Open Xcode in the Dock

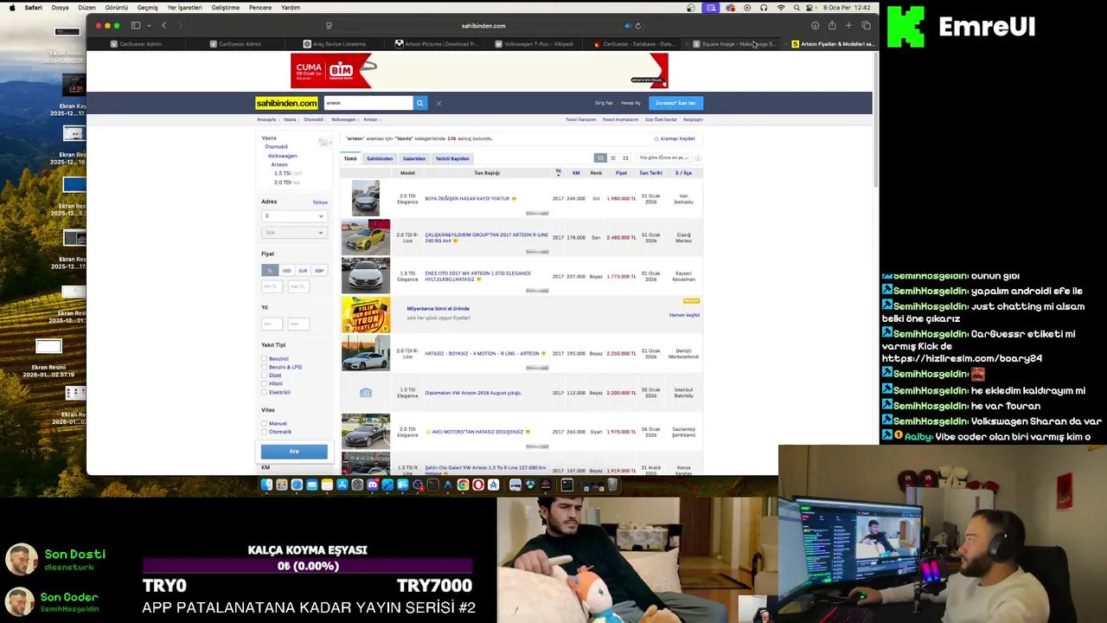pyautogui.click(x=387, y=485)
